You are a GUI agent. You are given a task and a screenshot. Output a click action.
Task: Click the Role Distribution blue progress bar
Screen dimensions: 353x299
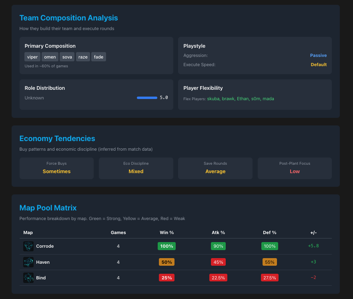147,98
